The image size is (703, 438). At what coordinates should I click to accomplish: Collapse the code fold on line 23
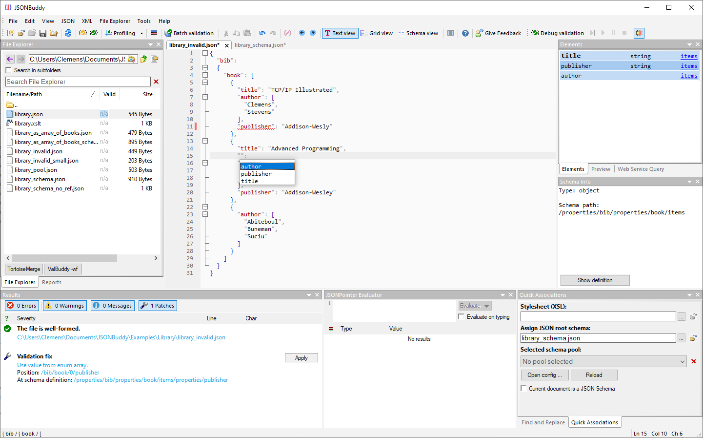205,214
